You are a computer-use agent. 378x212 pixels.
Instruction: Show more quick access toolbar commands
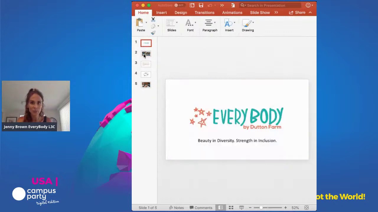point(222,5)
